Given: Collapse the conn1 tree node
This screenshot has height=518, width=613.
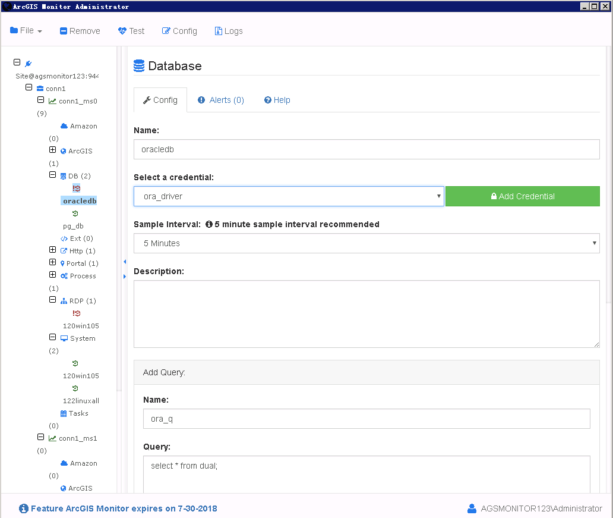Looking at the screenshot, I should [29, 87].
